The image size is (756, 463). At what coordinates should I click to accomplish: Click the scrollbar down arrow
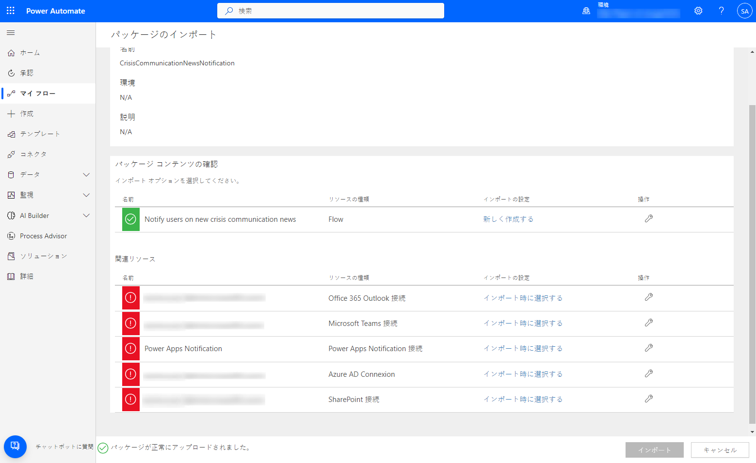pos(752,432)
